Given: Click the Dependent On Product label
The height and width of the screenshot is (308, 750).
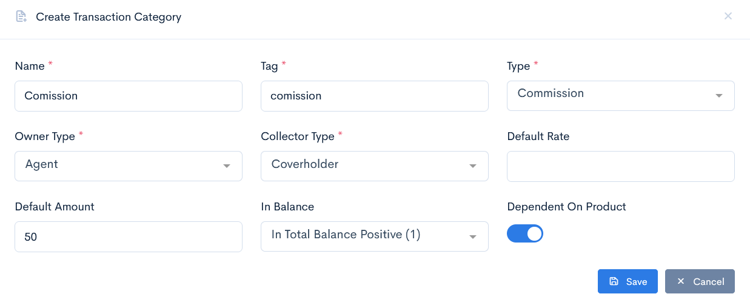Looking at the screenshot, I should coord(566,207).
